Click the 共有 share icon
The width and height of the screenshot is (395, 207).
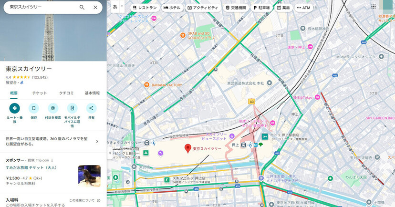pos(91,108)
